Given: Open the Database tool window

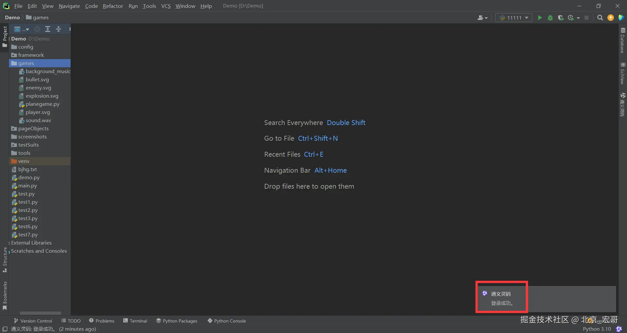Looking at the screenshot, I should 623,40.
